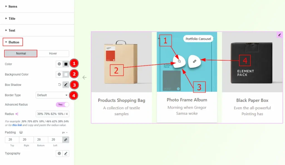Viewport: 285px width, 165px height.
Task: Edit Box Shadow with the pencil icon
Action: tap(66, 85)
